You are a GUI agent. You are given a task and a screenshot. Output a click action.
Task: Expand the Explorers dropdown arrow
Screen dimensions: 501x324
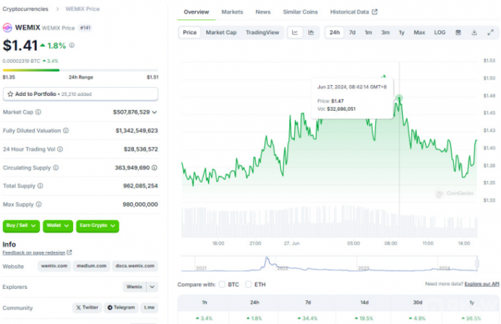(152, 287)
